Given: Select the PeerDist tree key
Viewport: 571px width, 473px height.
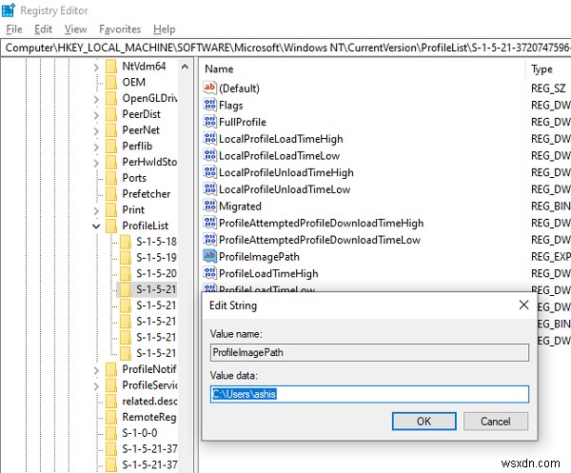Looking at the screenshot, I should tap(141, 114).
